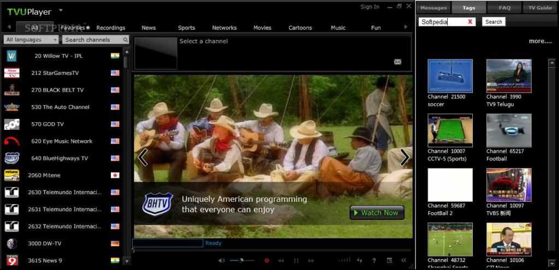559x270 pixels.
Task: Adjust the volume slider
Action: tap(241, 261)
